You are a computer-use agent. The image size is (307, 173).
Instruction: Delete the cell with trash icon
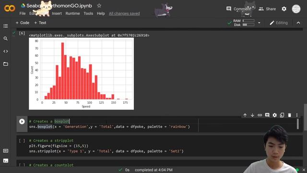click(x=290, y=115)
